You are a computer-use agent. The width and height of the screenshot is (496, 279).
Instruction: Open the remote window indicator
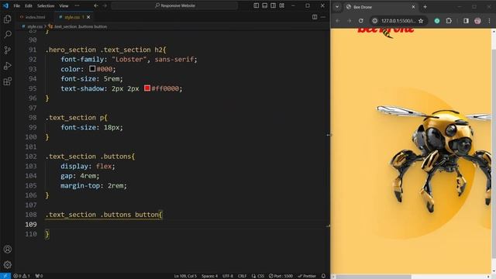pos(5,276)
